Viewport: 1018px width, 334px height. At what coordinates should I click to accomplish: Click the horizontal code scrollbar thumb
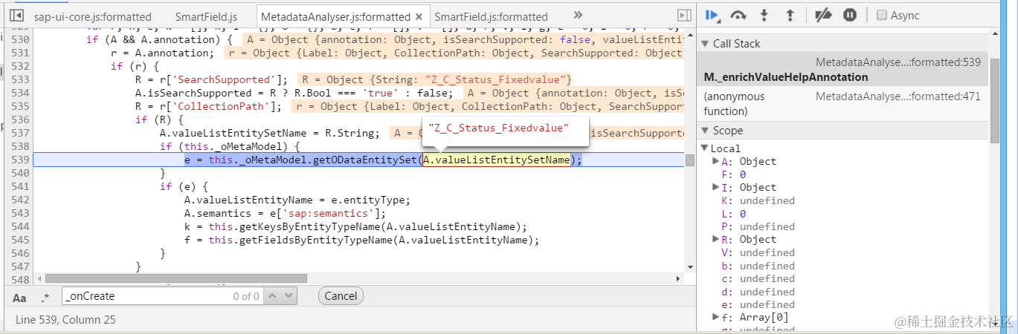click(175, 278)
